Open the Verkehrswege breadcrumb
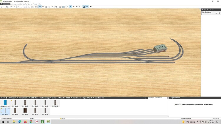Viewport: 221px width, 124px height. [x=45, y=98]
